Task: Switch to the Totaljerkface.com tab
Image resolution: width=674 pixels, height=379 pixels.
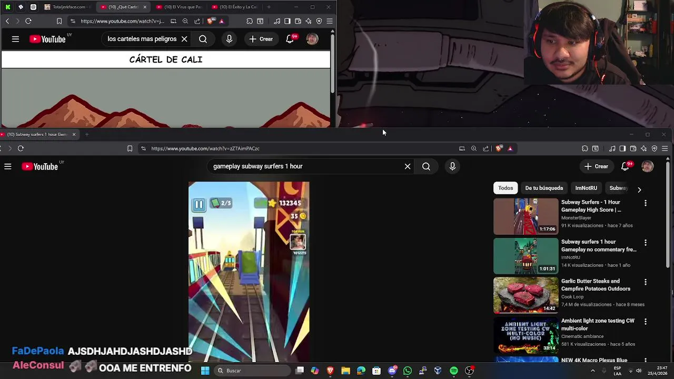Action: click(67, 7)
